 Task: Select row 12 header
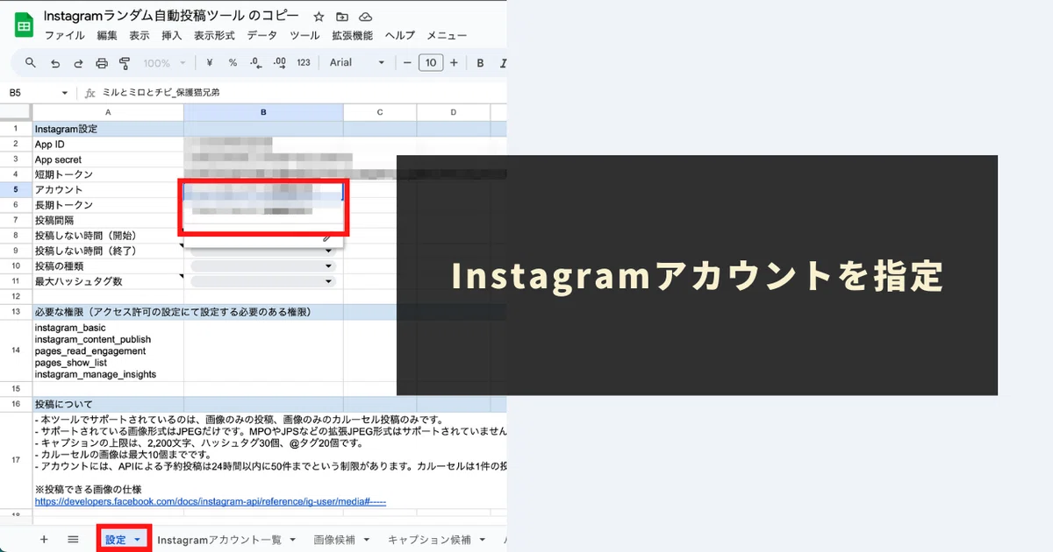pyautogui.click(x=16, y=297)
